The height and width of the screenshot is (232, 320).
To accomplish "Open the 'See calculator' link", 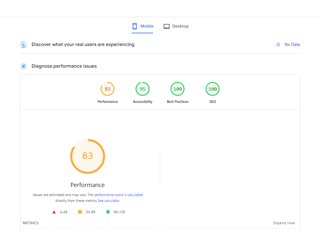I will [x=109, y=201].
